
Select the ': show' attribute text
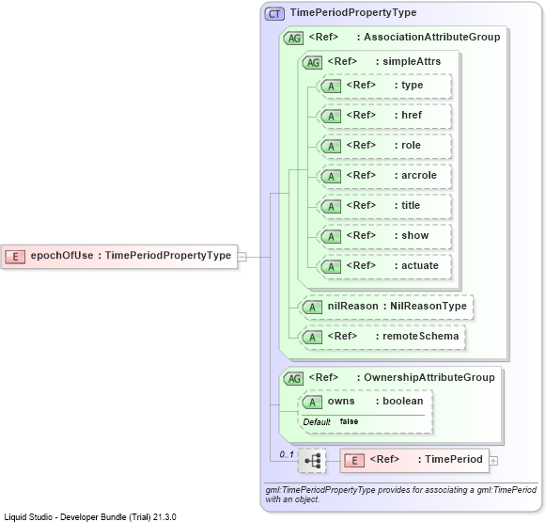[x=412, y=235]
